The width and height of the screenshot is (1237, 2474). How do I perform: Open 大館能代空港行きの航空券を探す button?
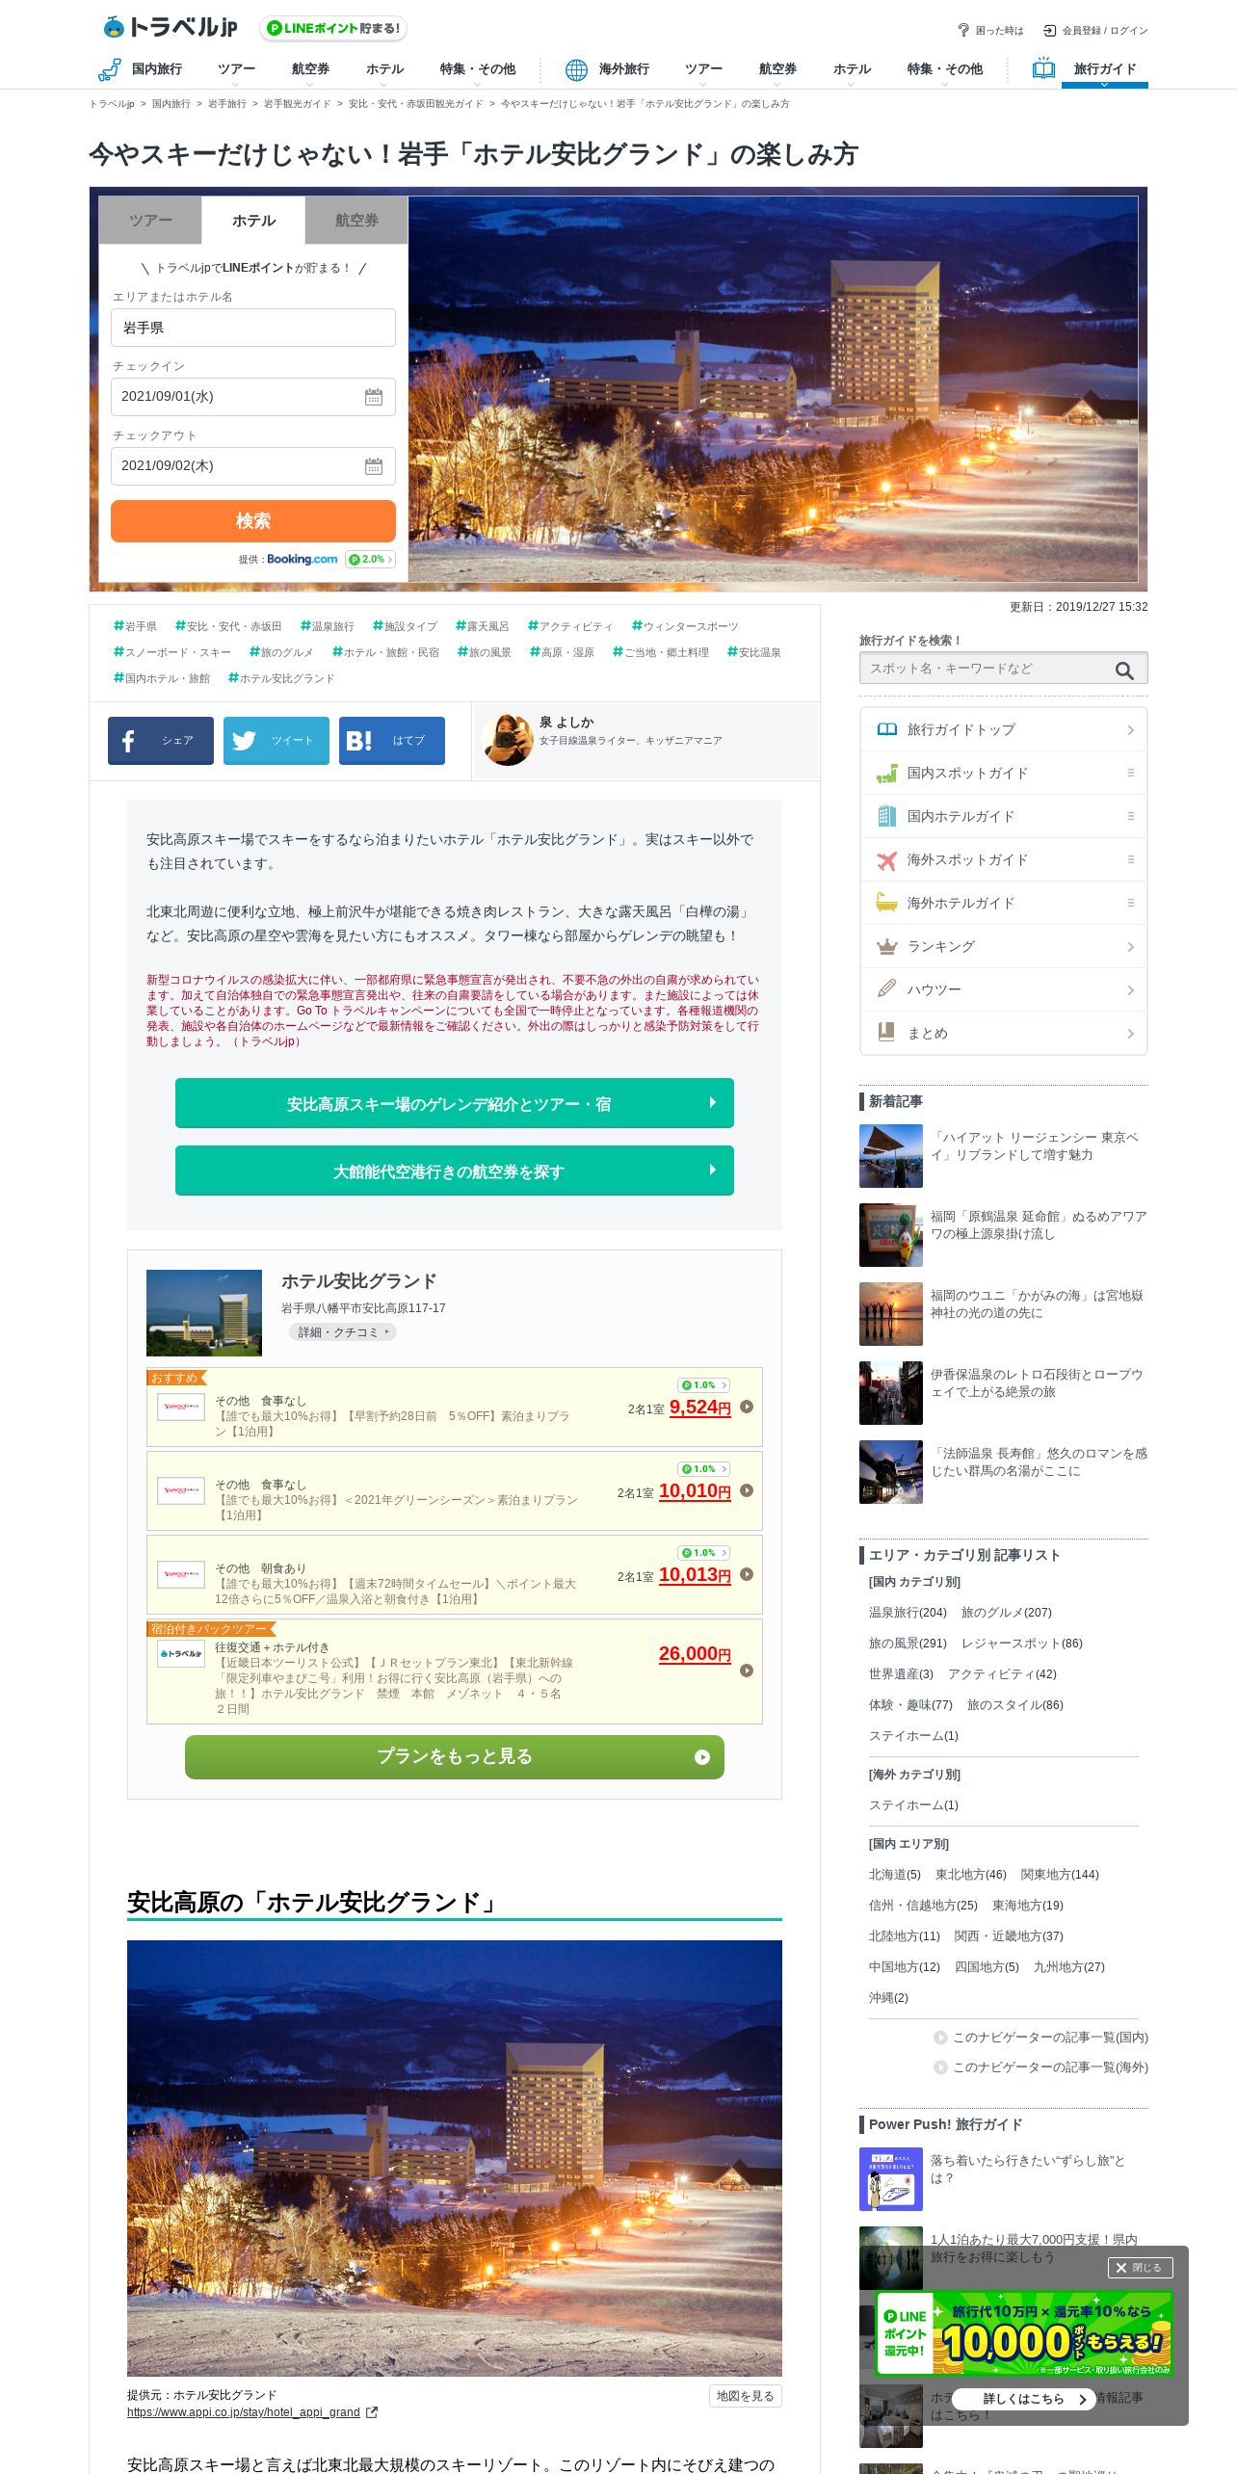[455, 1171]
